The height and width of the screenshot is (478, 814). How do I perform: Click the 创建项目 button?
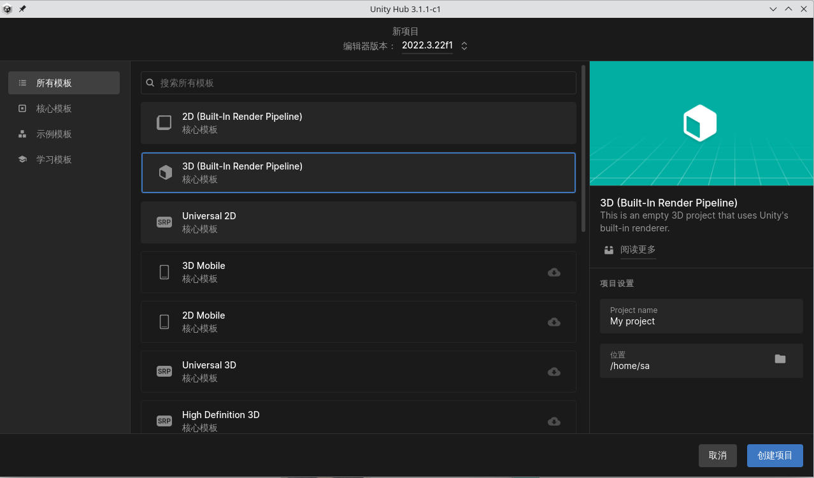pos(775,456)
